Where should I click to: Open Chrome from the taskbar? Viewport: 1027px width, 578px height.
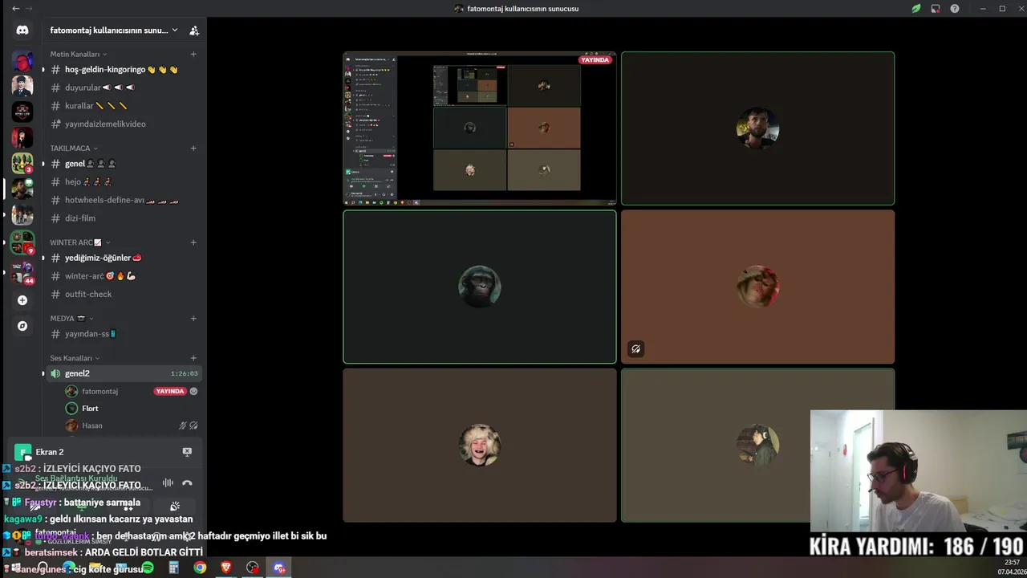tap(200, 568)
